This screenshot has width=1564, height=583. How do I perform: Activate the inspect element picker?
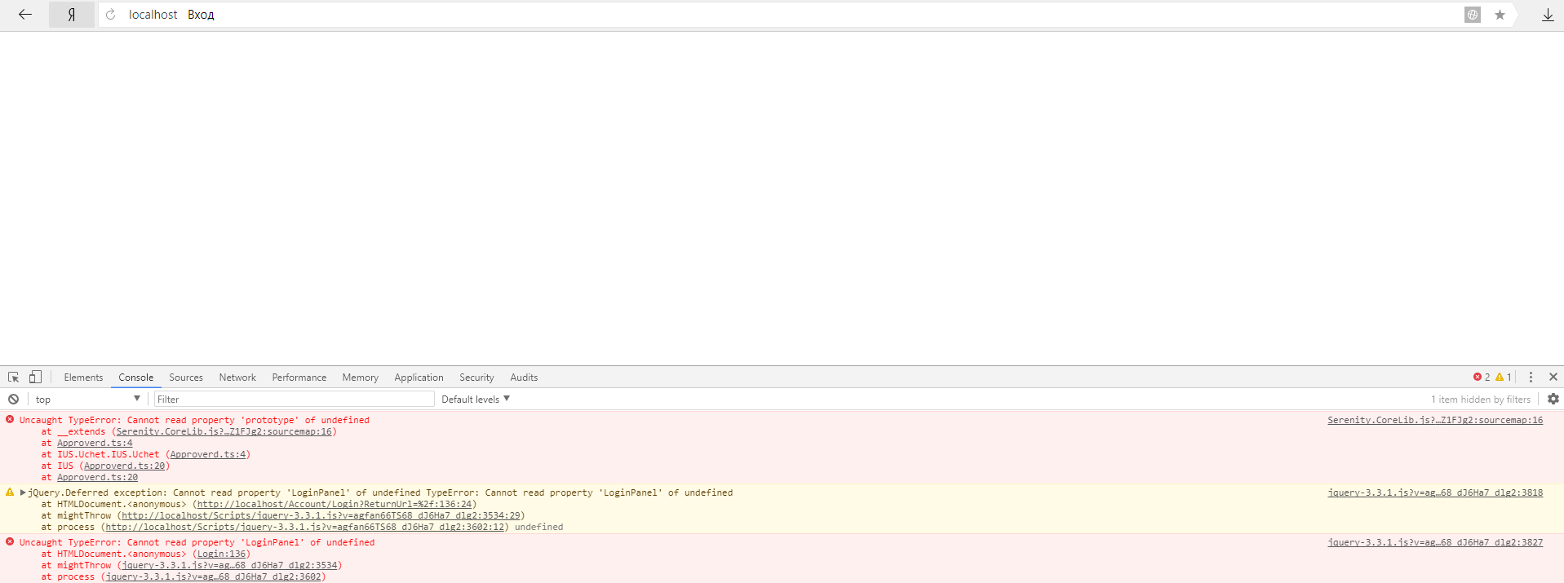click(x=14, y=377)
